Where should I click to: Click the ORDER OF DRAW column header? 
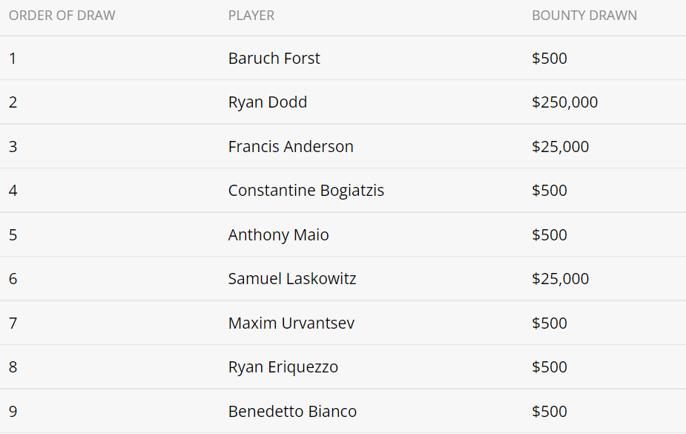62,16
